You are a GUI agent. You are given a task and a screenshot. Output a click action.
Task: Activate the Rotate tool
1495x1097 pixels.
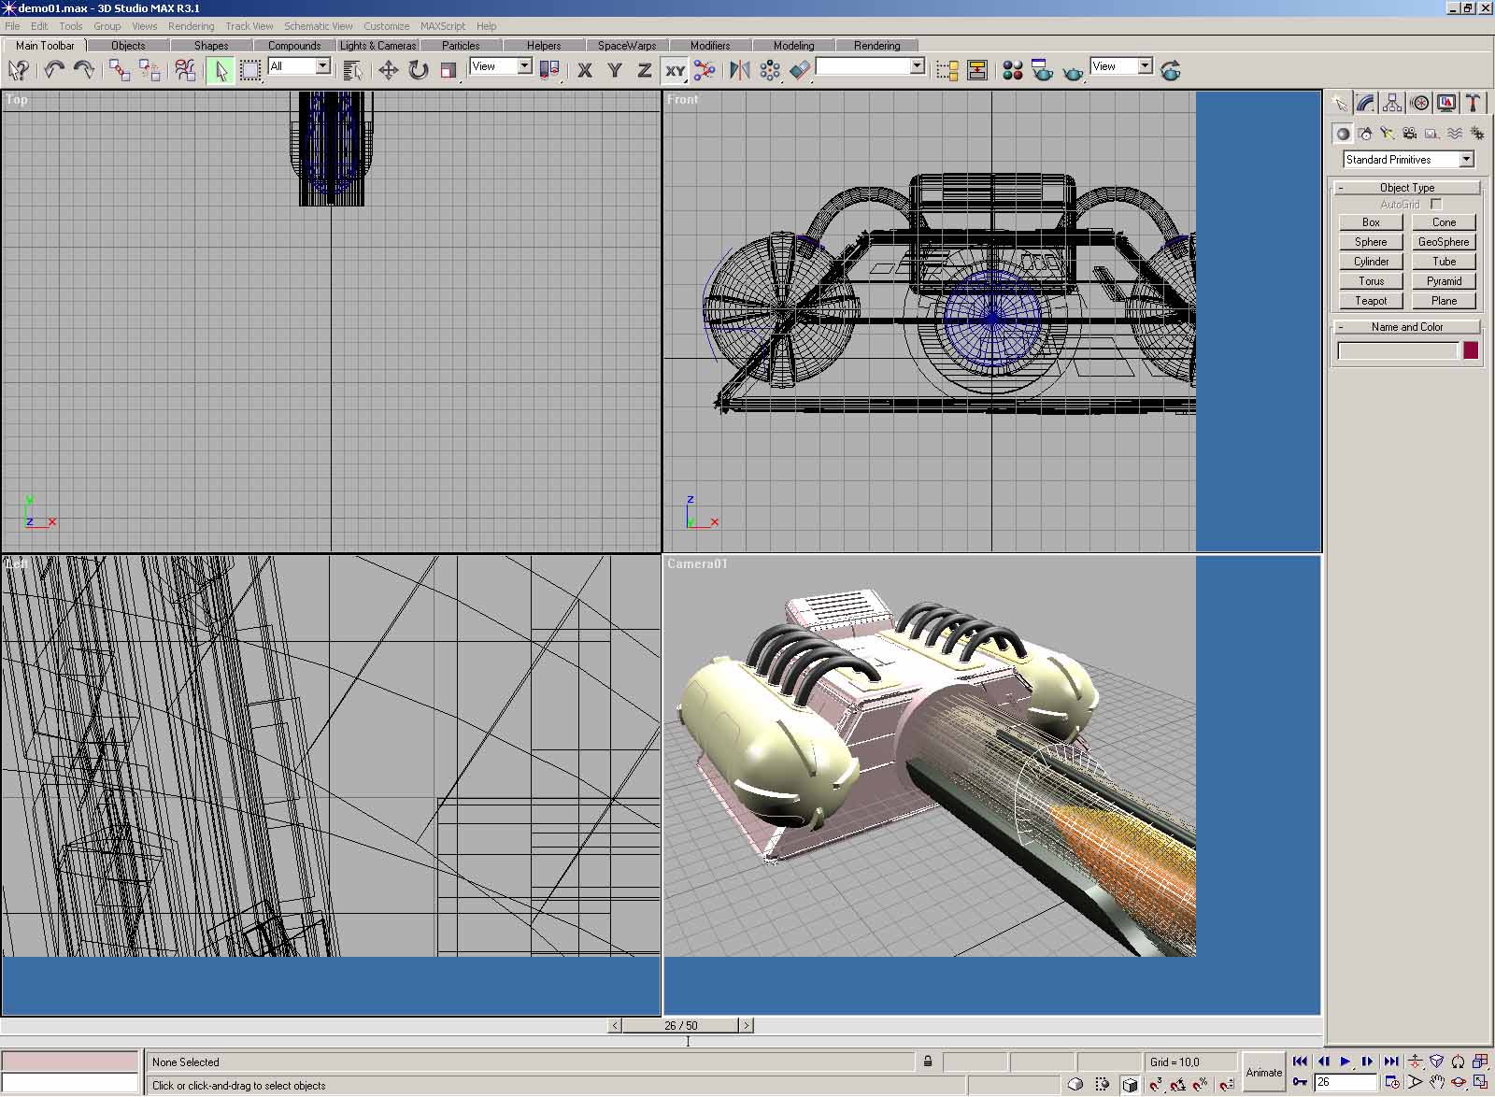click(x=418, y=70)
